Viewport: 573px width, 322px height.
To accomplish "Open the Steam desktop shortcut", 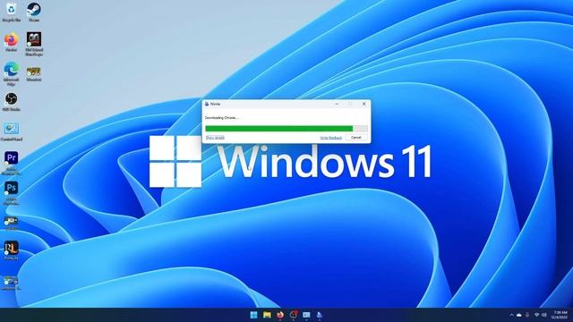I will pyautogui.click(x=34, y=12).
